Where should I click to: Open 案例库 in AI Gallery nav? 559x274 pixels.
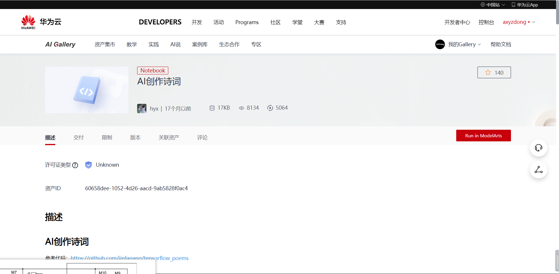pyautogui.click(x=200, y=44)
